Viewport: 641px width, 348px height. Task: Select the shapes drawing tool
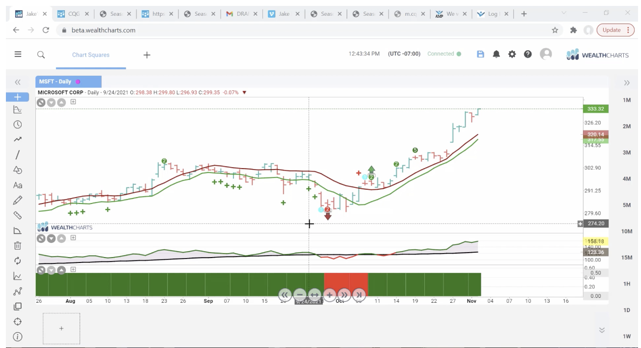point(18,170)
